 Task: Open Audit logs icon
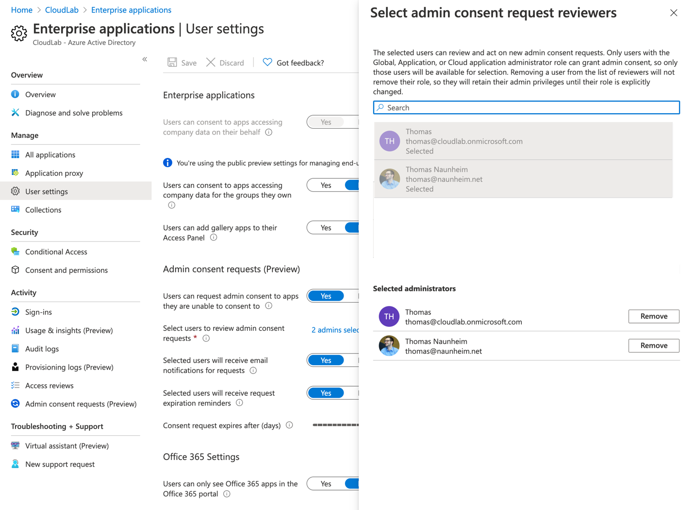pos(15,349)
